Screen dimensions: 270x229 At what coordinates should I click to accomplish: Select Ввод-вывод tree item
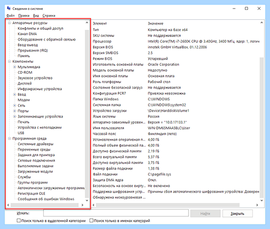[27, 45]
